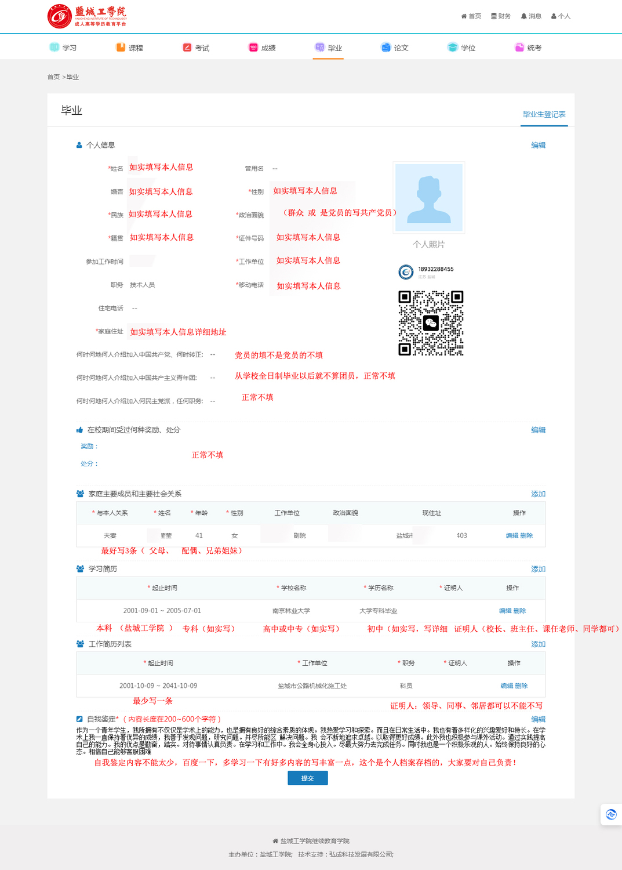This screenshot has height=870, width=622.
Task: Go to 首页 in the top bar
Action: (x=471, y=16)
